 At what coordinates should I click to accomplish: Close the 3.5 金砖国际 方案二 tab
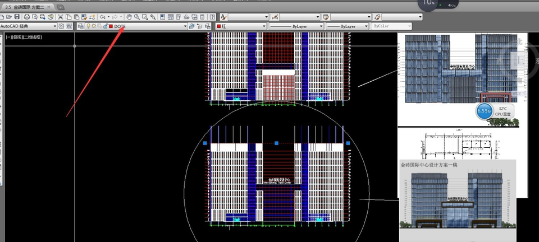(49, 7)
